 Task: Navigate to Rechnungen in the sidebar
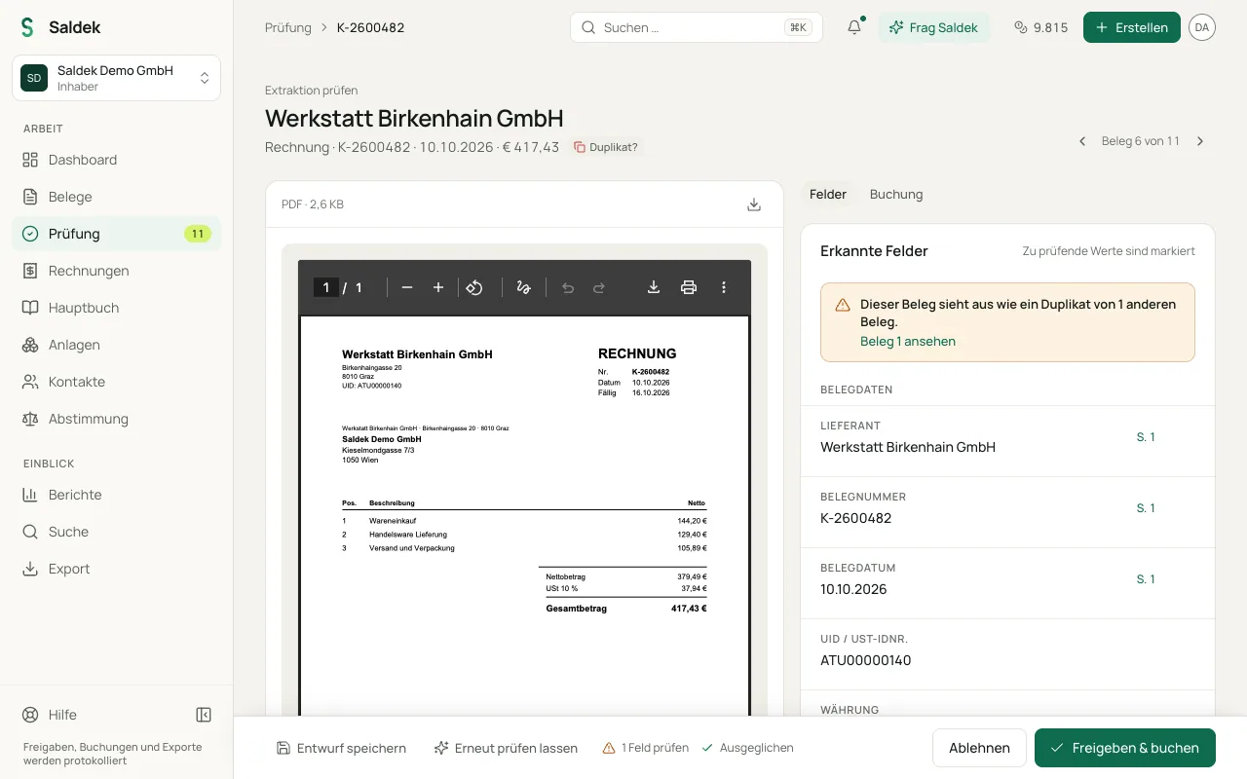click(116, 271)
